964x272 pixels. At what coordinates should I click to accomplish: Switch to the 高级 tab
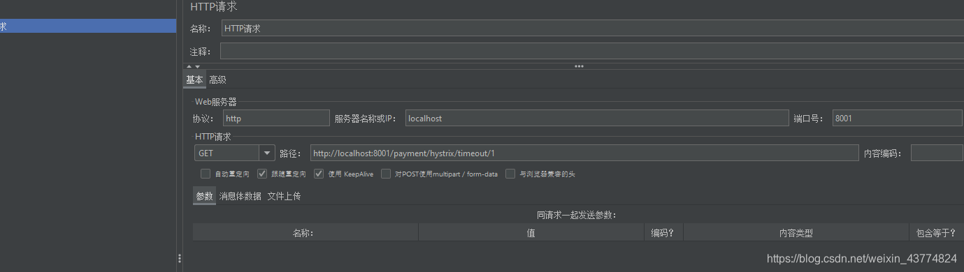pyautogui.click(x=217, y=80)
